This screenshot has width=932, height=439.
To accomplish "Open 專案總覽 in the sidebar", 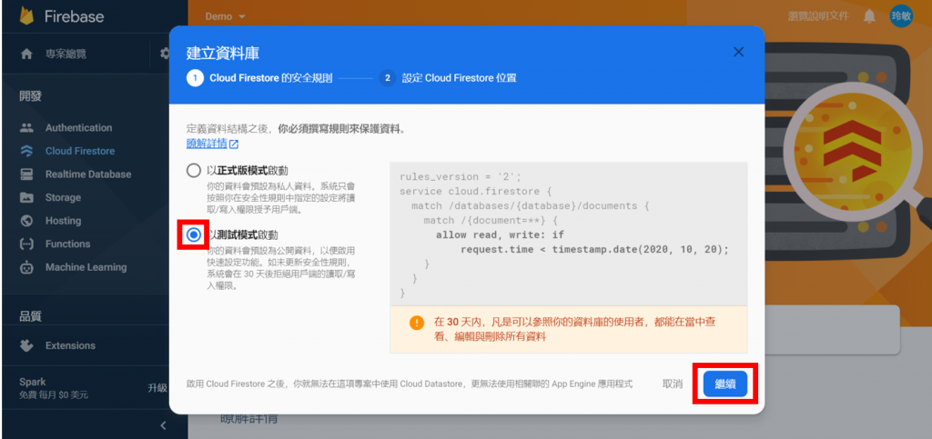I will 66,54.
